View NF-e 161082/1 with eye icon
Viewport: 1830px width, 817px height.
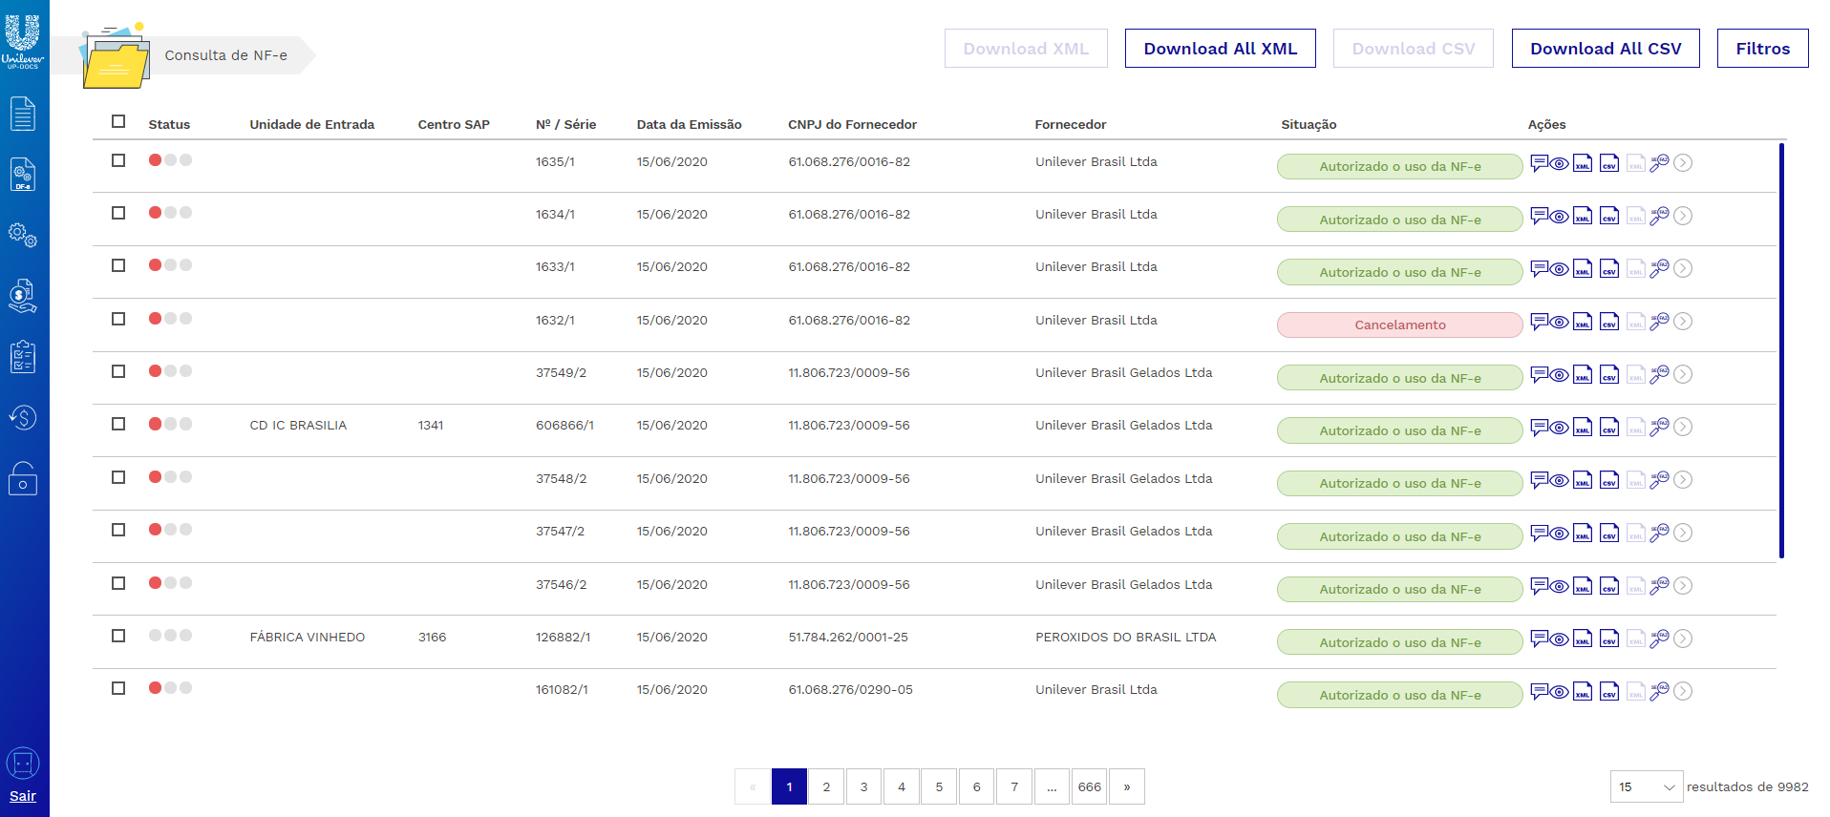pos(1559,692)
